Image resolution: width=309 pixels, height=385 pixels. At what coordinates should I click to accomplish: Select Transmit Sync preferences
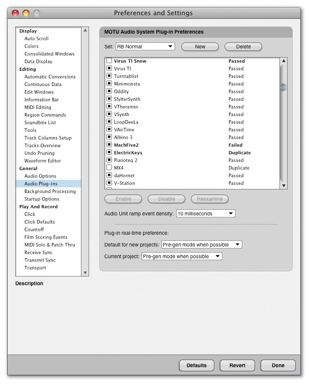point(40,260)
